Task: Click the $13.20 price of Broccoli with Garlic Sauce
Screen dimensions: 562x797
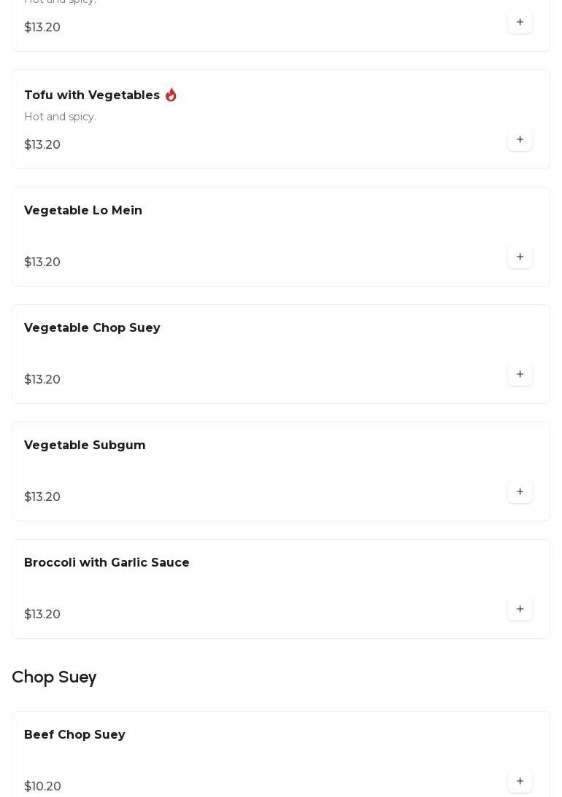Action: coord(42,615)
